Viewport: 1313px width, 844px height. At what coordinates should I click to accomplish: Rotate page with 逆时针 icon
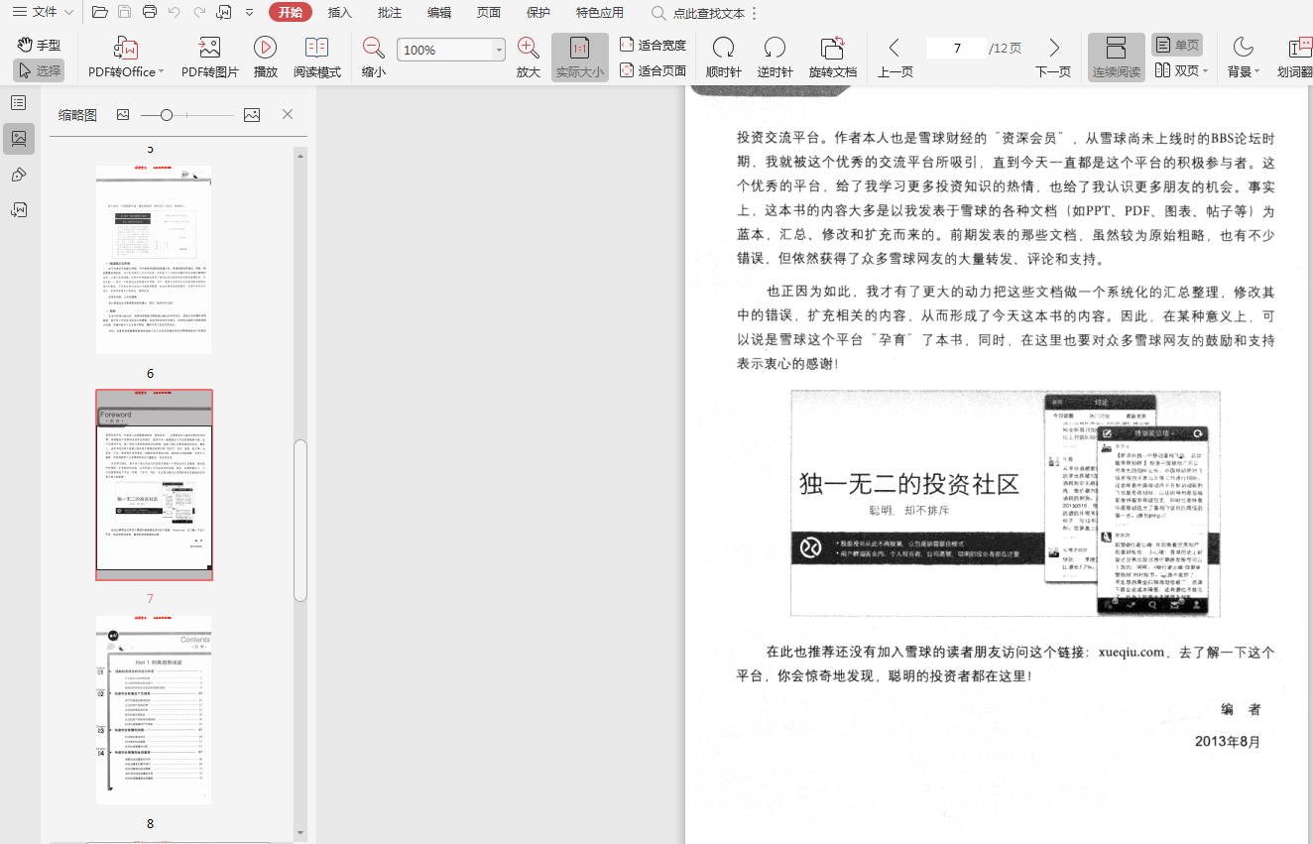click(x=775, y=48)
